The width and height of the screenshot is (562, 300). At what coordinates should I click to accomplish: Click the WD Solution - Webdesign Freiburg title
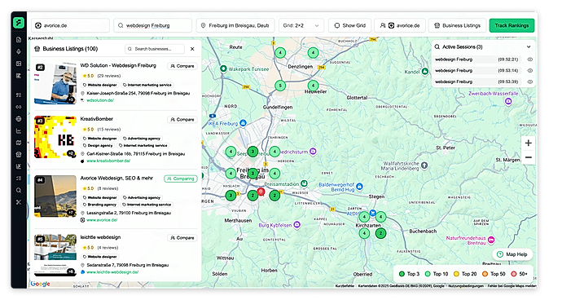coord(118,65)
